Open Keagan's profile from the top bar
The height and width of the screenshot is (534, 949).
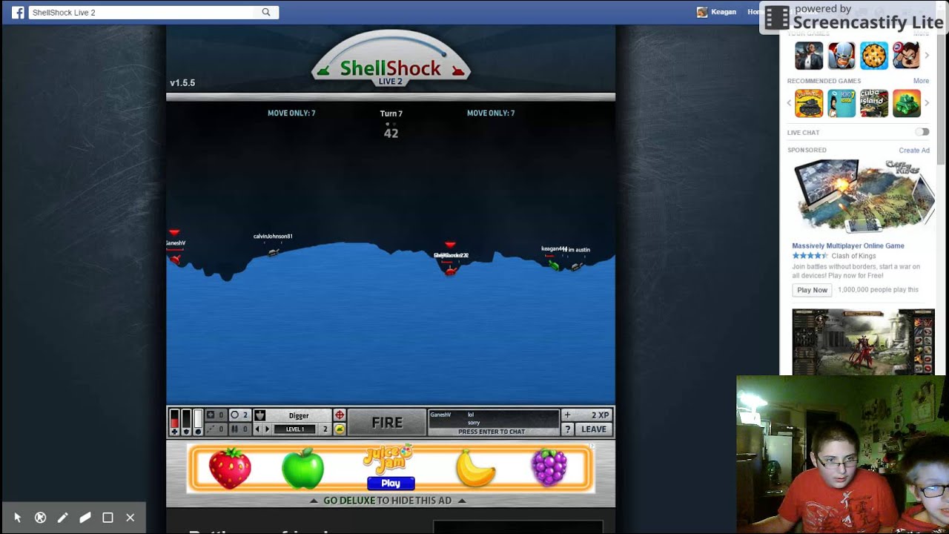(724, 12)
